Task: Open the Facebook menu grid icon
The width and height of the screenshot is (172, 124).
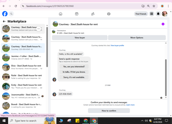Action: pyautogui.click(x=152, y=14)
